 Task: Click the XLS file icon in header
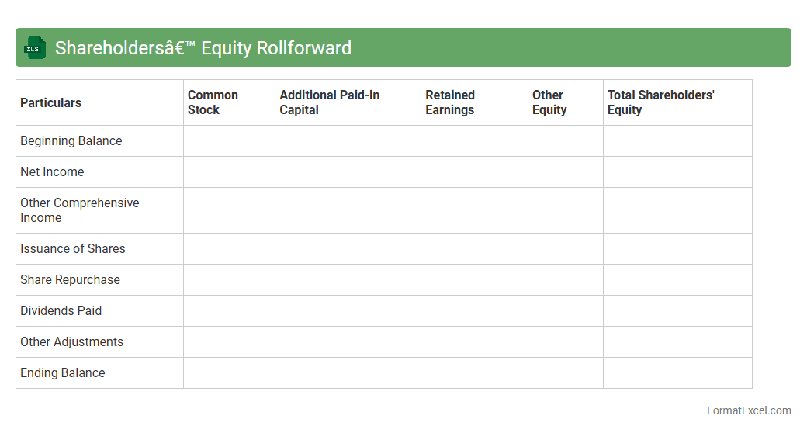point(35,47)
